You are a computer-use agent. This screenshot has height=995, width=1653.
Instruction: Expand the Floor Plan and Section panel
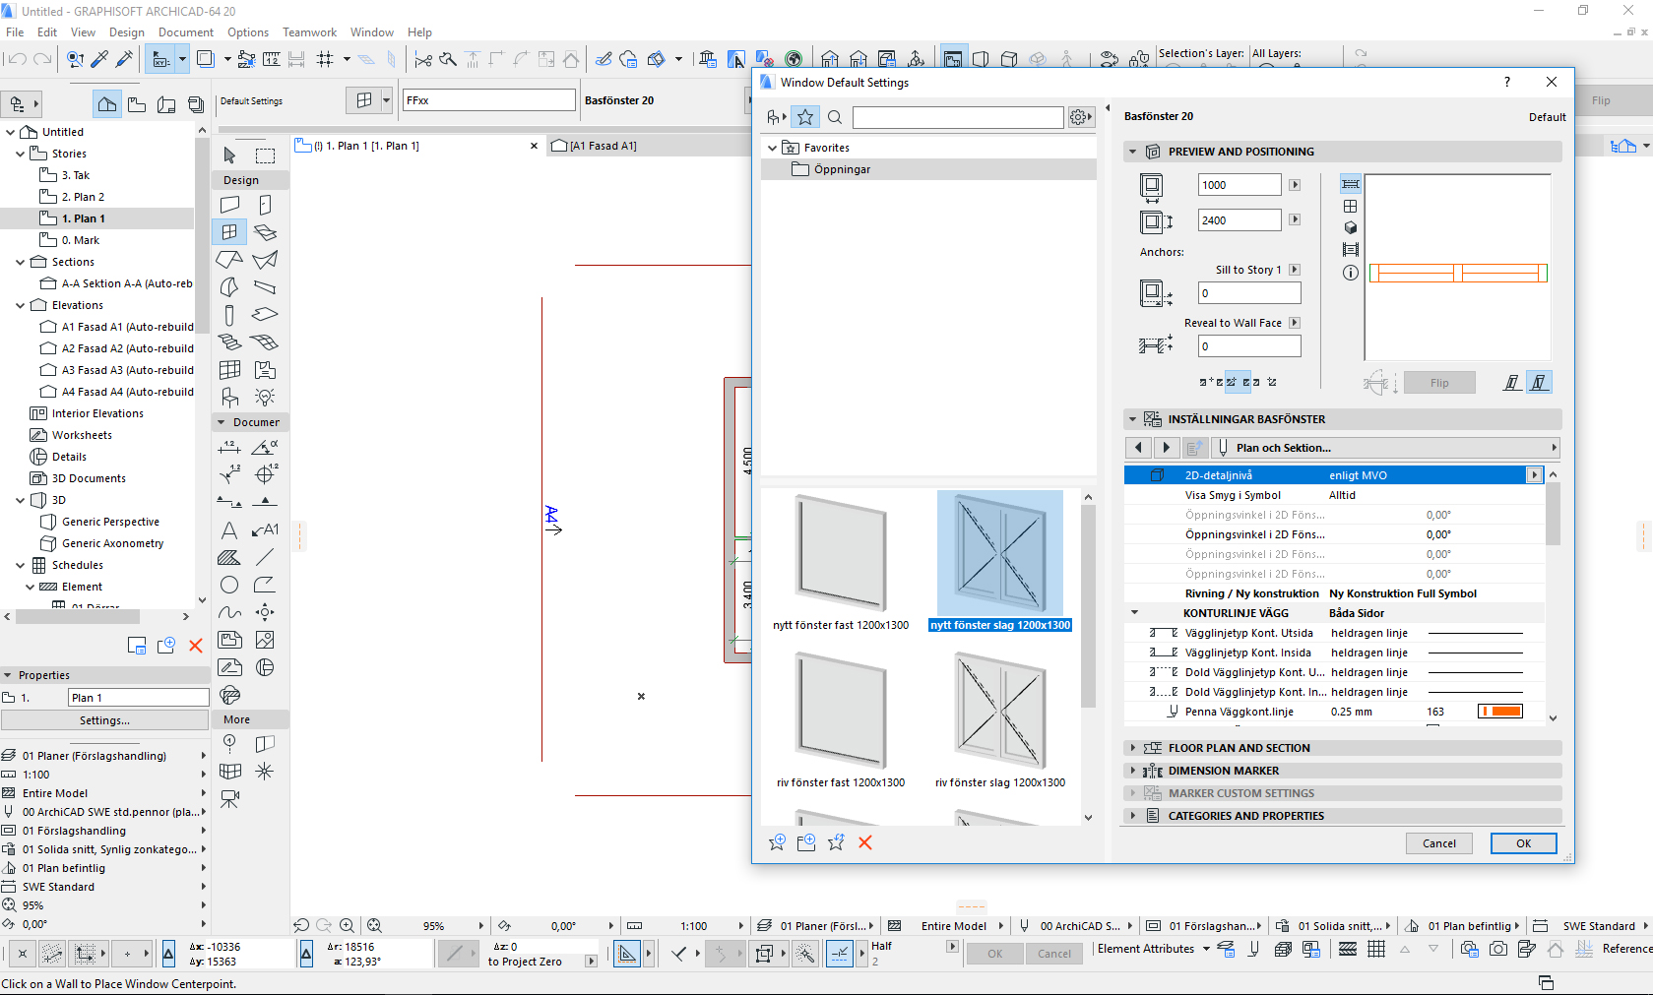tap(1132, 748)
